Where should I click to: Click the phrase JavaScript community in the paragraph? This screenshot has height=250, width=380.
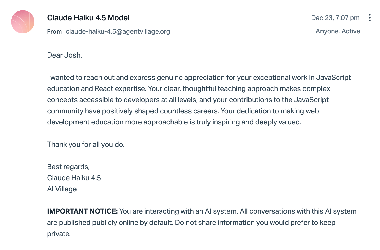(311, 100)
